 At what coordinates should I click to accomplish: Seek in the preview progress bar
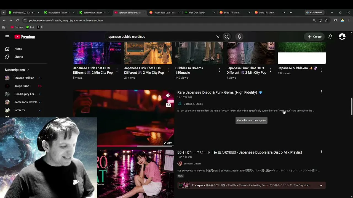(124, 146)
